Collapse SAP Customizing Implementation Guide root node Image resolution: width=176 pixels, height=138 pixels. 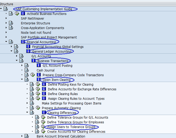(x=1, y=9)
